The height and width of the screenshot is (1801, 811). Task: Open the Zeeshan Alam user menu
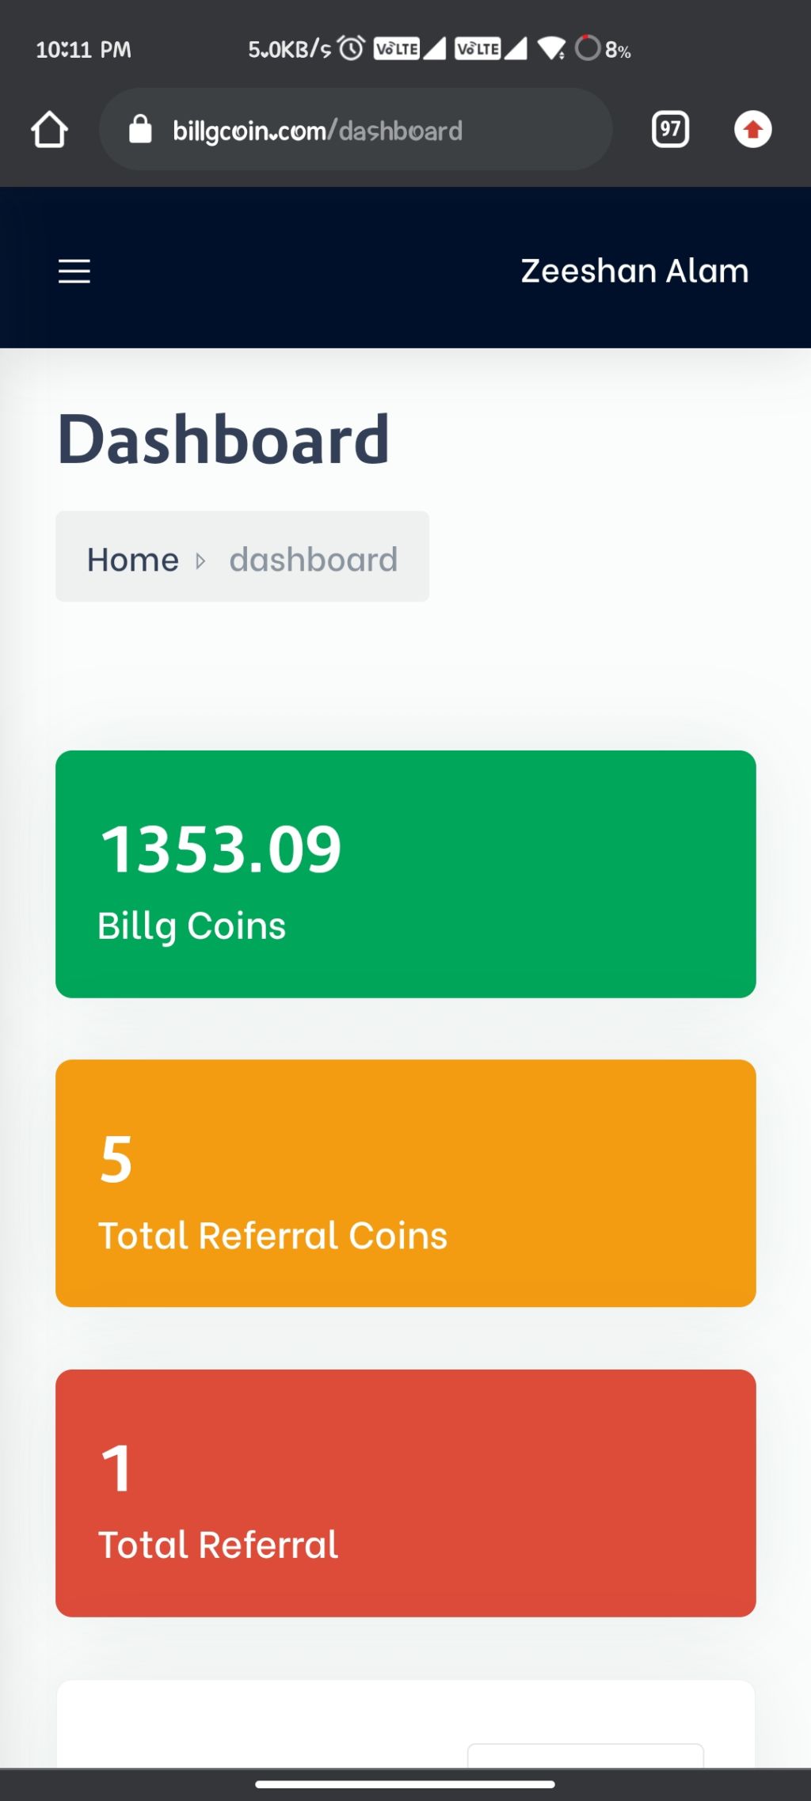[634, 271]
